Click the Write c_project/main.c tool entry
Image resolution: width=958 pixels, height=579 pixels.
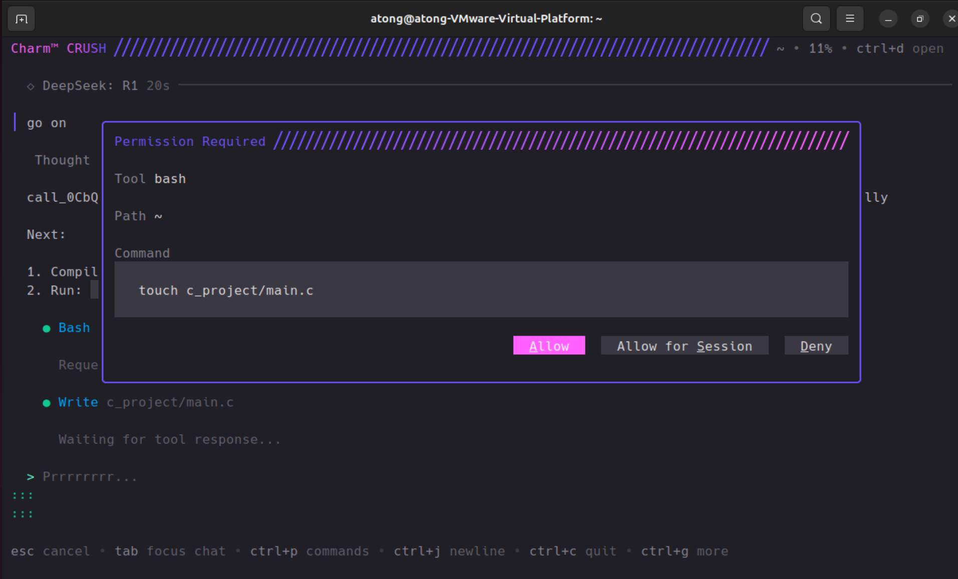146,402
